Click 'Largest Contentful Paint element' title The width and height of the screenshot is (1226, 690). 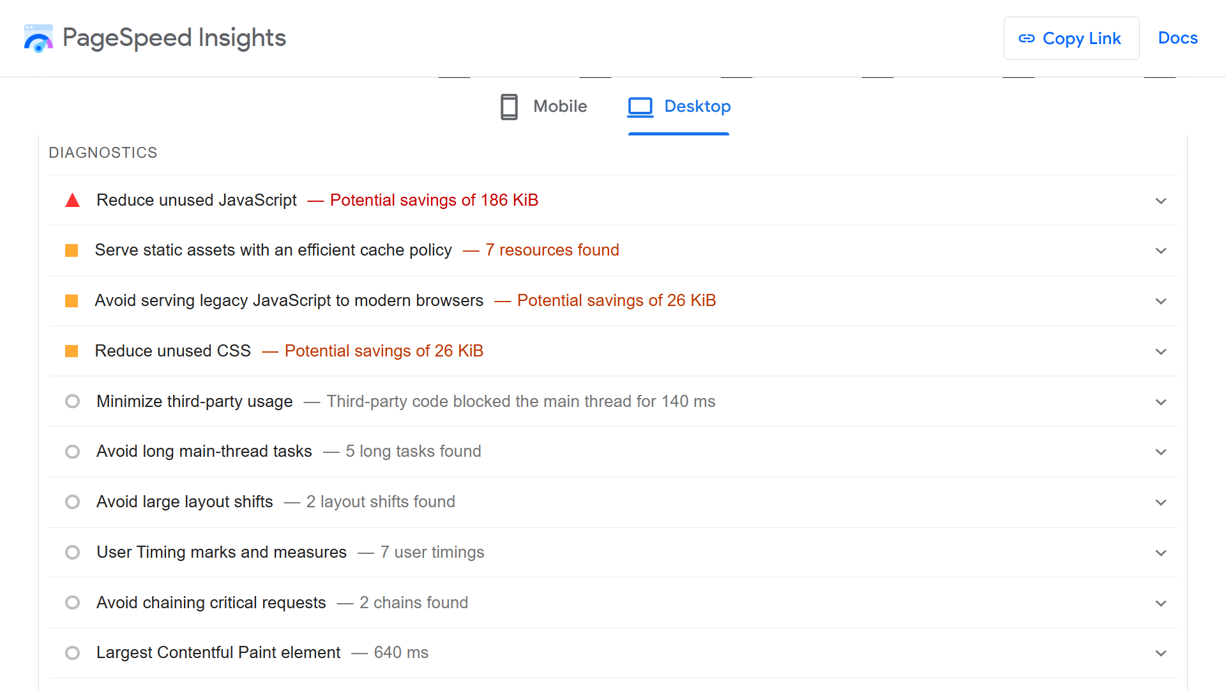tap(218, 653)
